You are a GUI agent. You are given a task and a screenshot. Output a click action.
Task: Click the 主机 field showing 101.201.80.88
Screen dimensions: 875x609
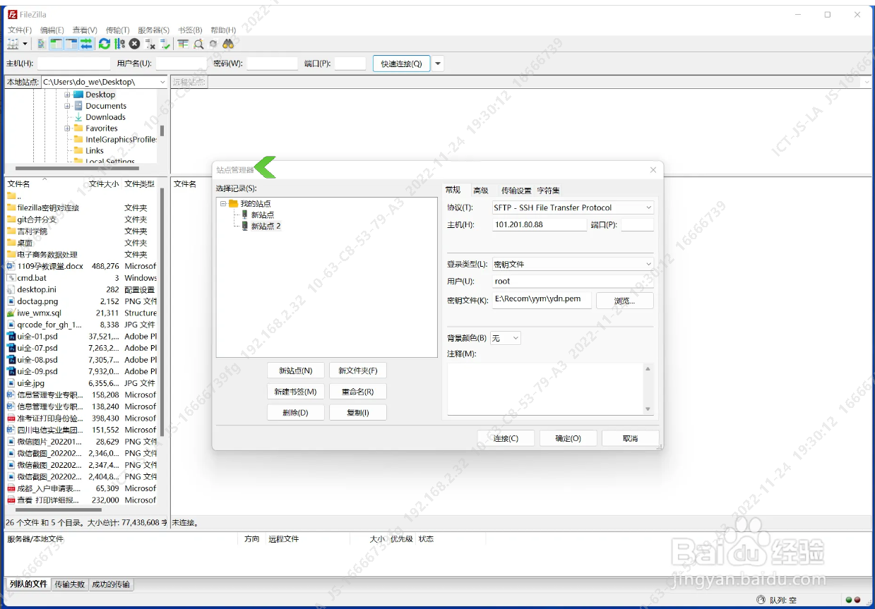[540, 224]
